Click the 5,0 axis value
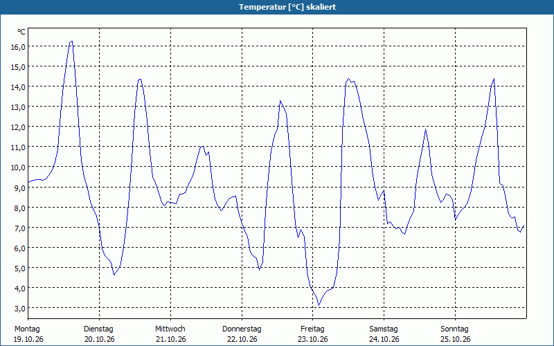554x346 pixels. 20,268
